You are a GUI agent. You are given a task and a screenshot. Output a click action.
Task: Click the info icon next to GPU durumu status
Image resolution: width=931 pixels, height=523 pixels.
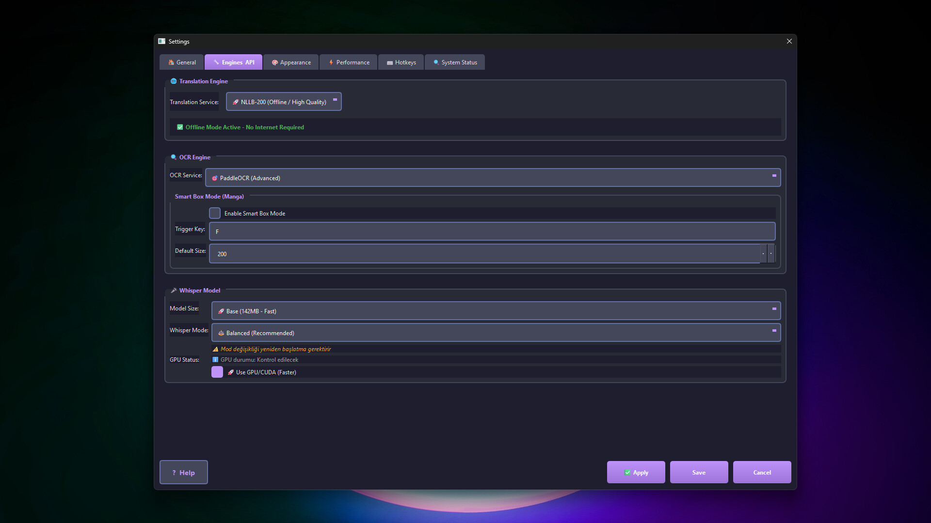[215, 359]
